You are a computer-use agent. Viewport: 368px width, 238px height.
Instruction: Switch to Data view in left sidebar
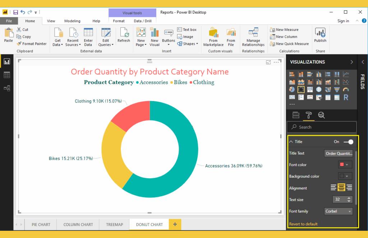pyautogui.click(x=7, y=75)
